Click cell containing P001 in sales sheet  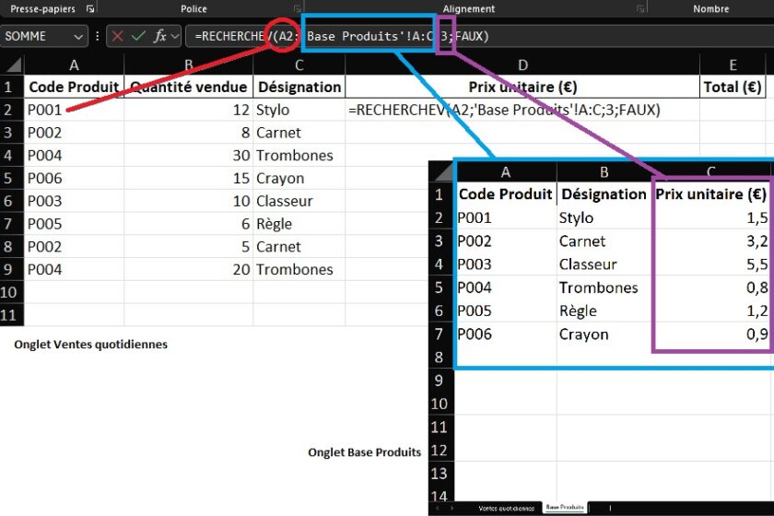click(x=74, y=110)
